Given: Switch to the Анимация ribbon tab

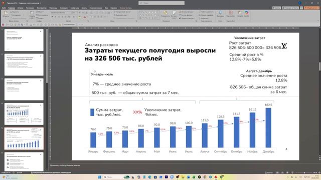Looking at the screenshot, I should pyautogui.click(x=64, y=8).
